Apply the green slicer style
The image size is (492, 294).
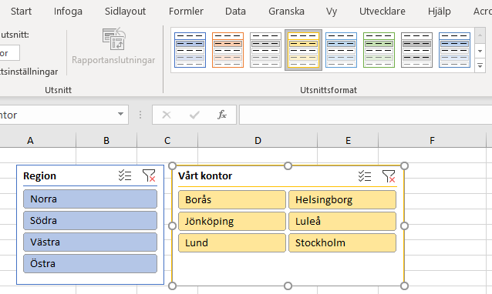[379, 50]
